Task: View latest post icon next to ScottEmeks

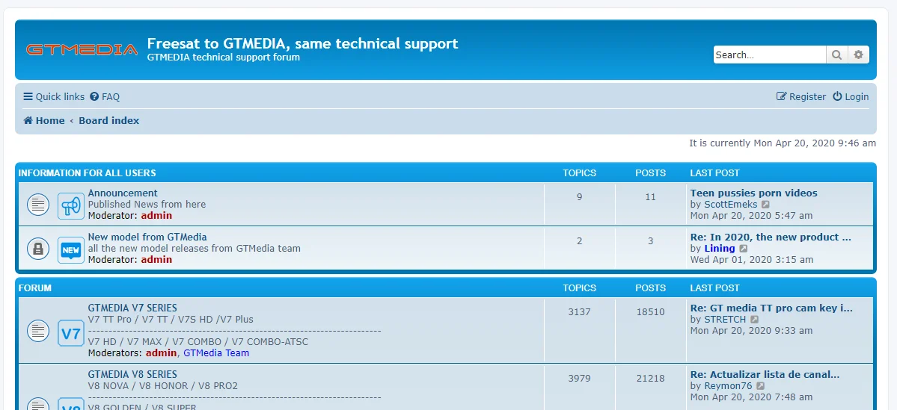Action: point(765,205)
